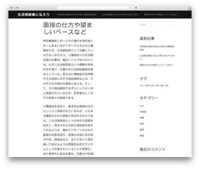Open the 仕方 category

pos(142,106)
